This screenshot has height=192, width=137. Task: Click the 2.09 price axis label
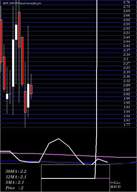[127, 85]
